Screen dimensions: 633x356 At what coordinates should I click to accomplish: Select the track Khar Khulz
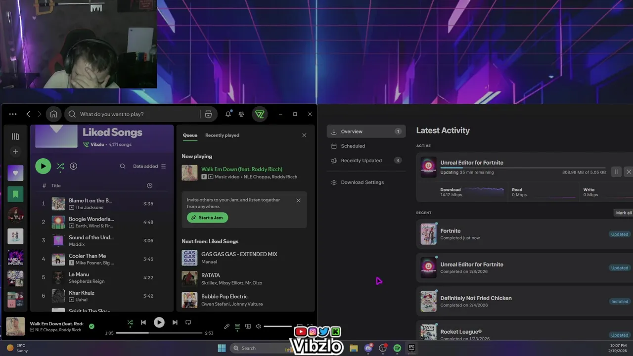[x=101, y=296]
